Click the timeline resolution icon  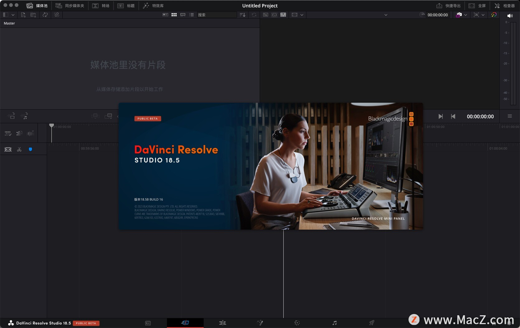[x=476, y=15]
